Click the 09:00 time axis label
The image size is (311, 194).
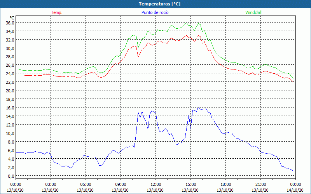click(121, 185)
